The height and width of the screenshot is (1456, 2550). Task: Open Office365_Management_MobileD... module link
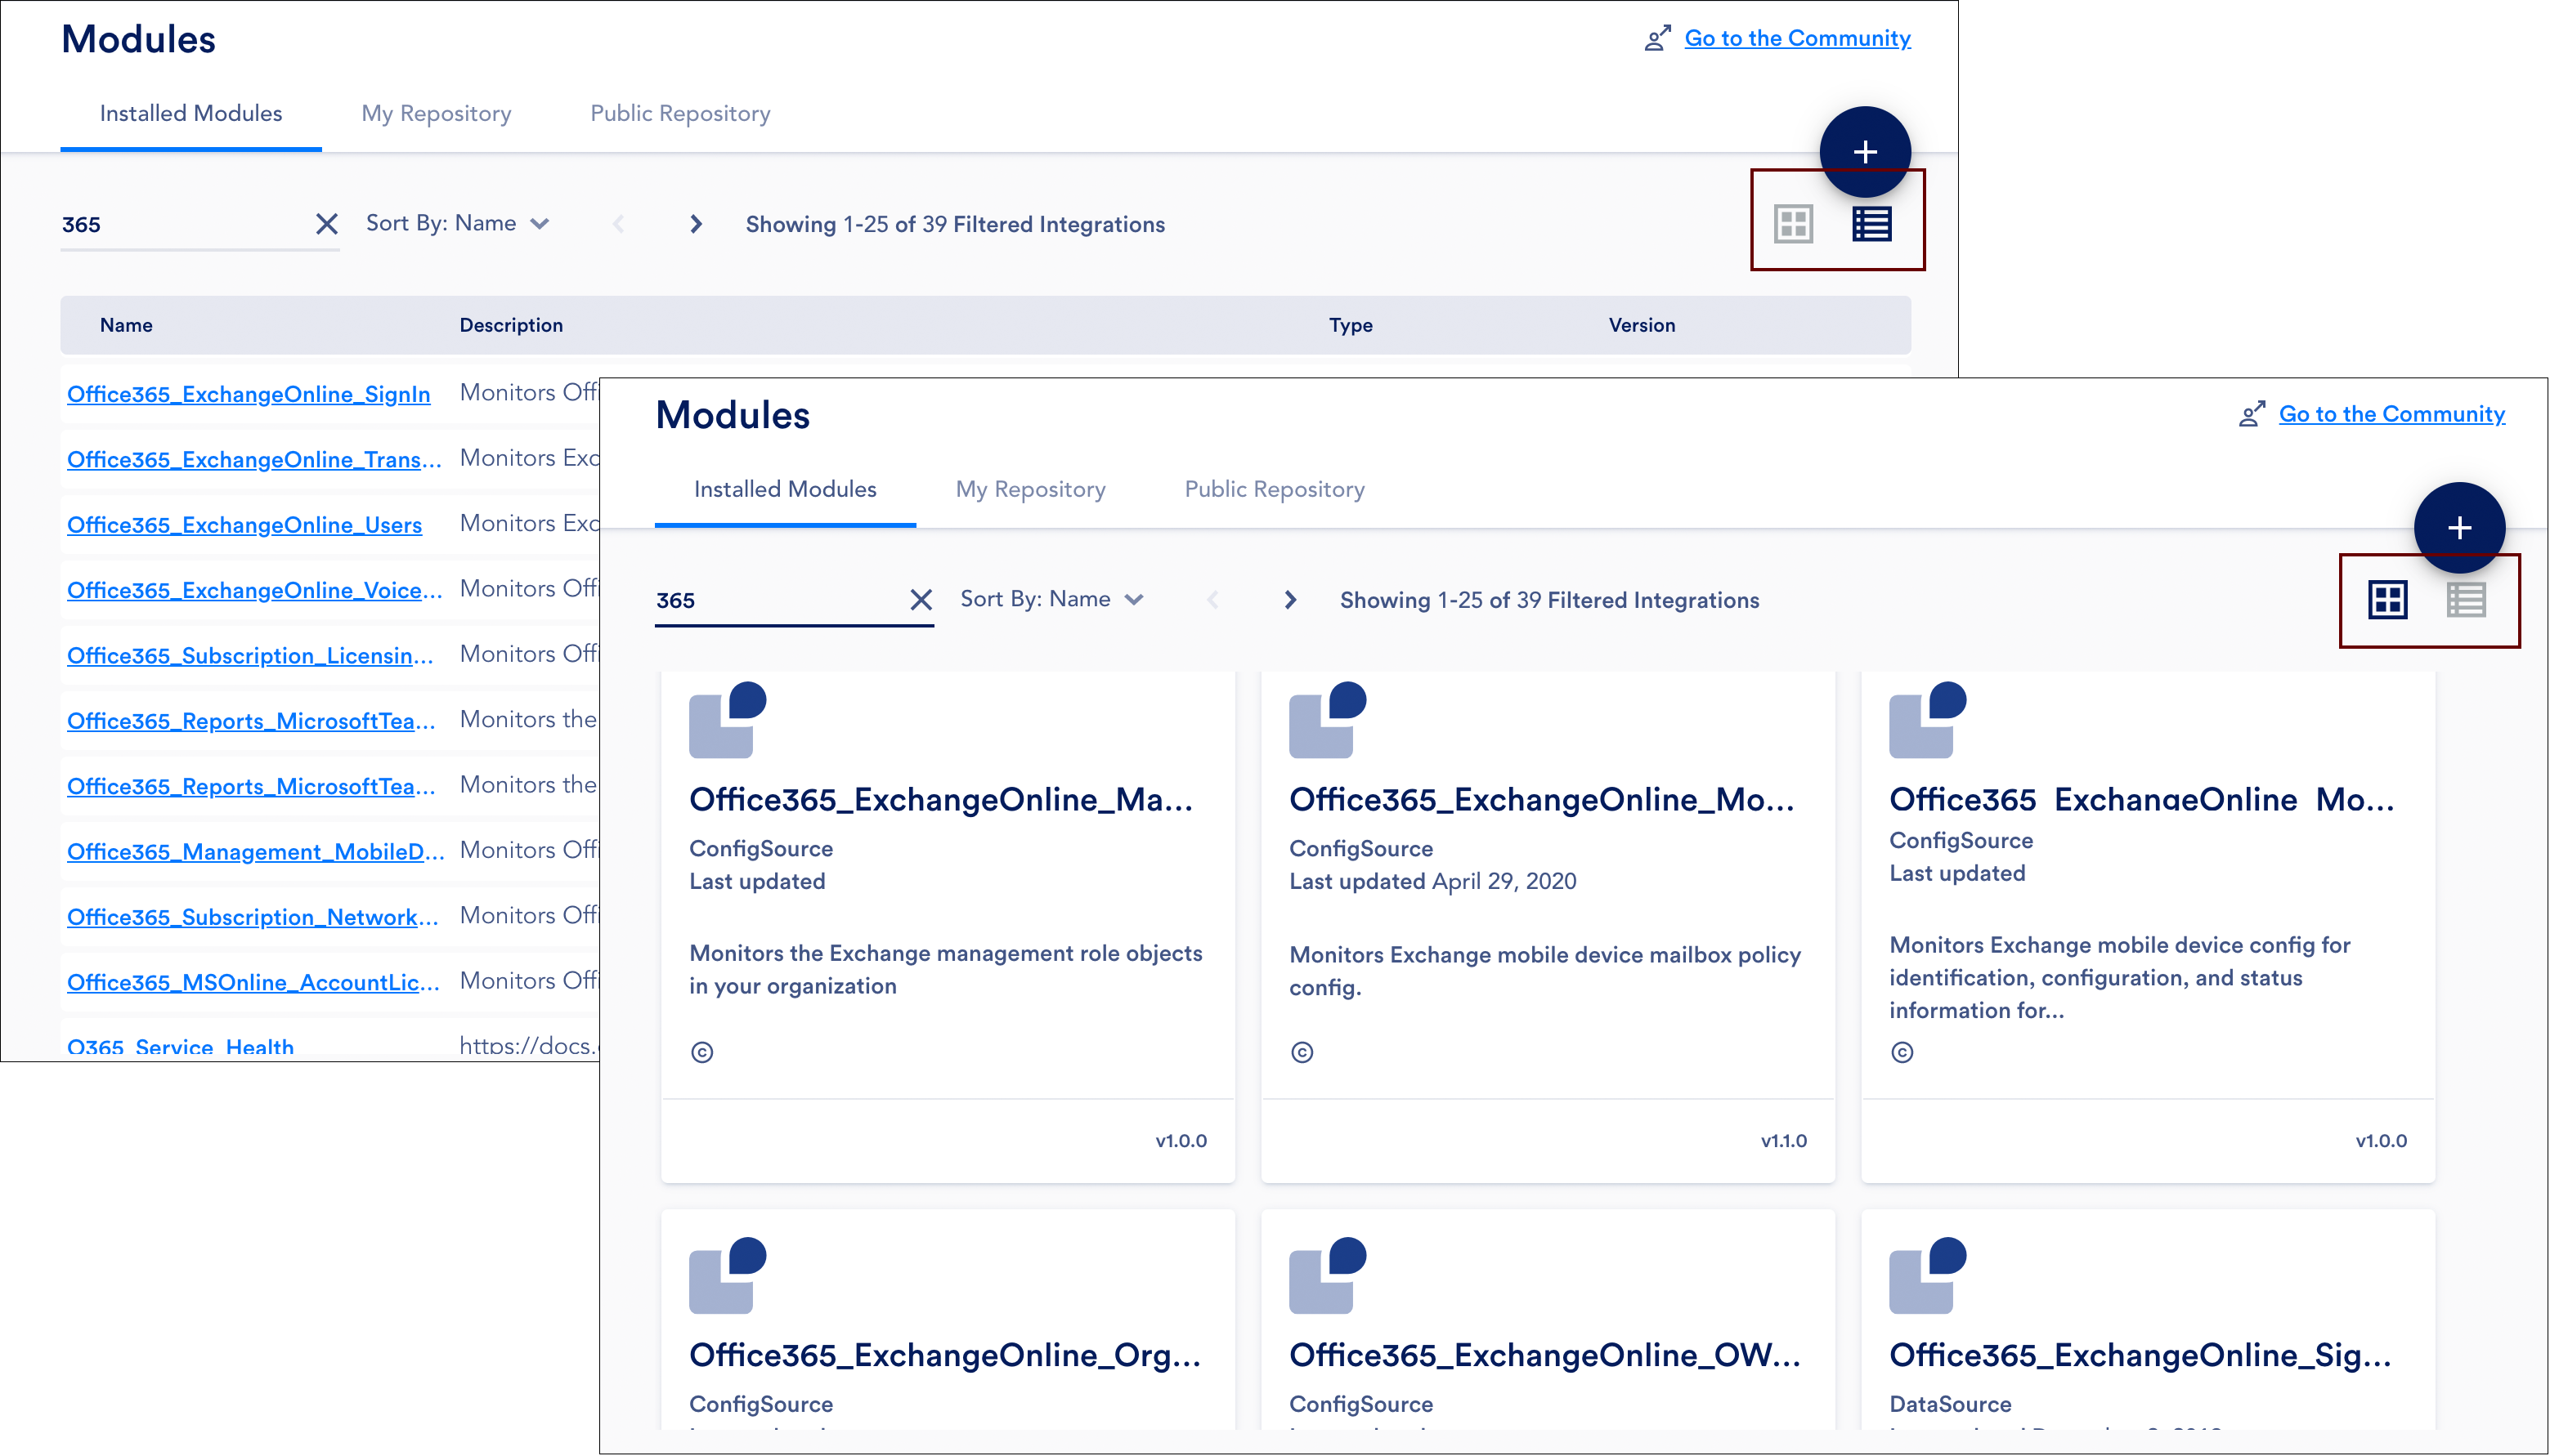(x=255, y=851)
